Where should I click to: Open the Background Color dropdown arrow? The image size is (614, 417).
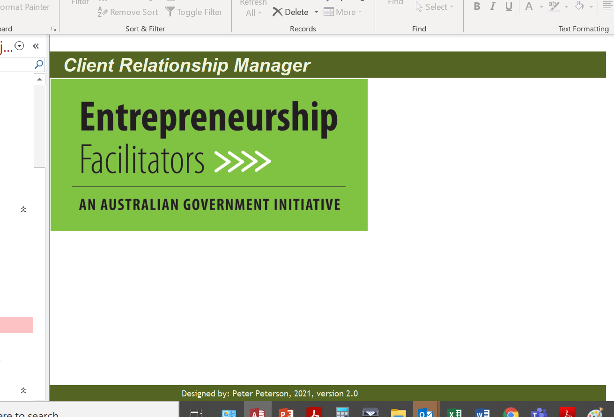[591, 7]
